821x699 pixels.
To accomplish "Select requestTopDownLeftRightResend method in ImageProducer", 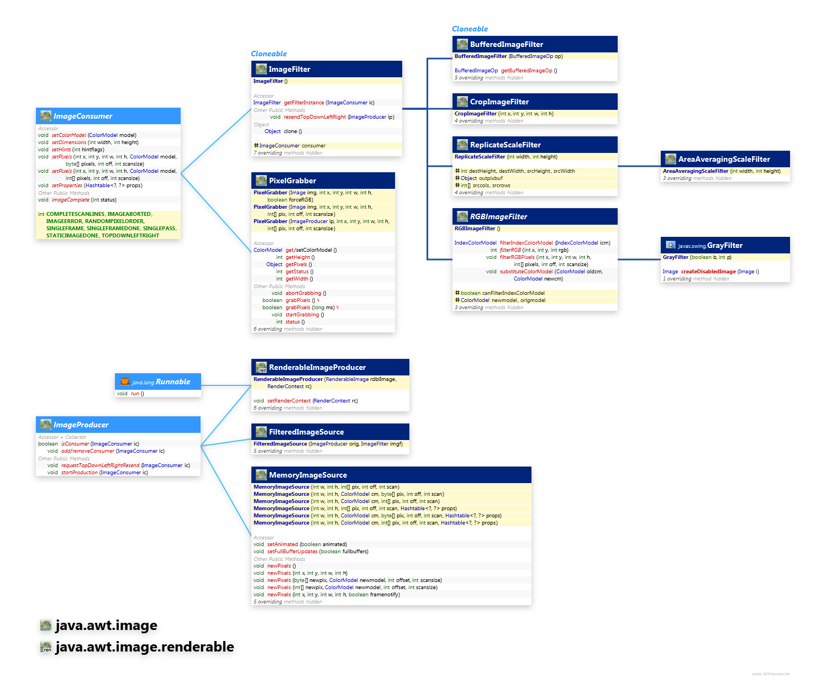I will point(101,465).
